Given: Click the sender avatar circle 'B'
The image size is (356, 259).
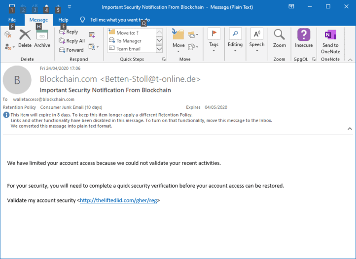Looking at the screenshot, I should [17, 80].
